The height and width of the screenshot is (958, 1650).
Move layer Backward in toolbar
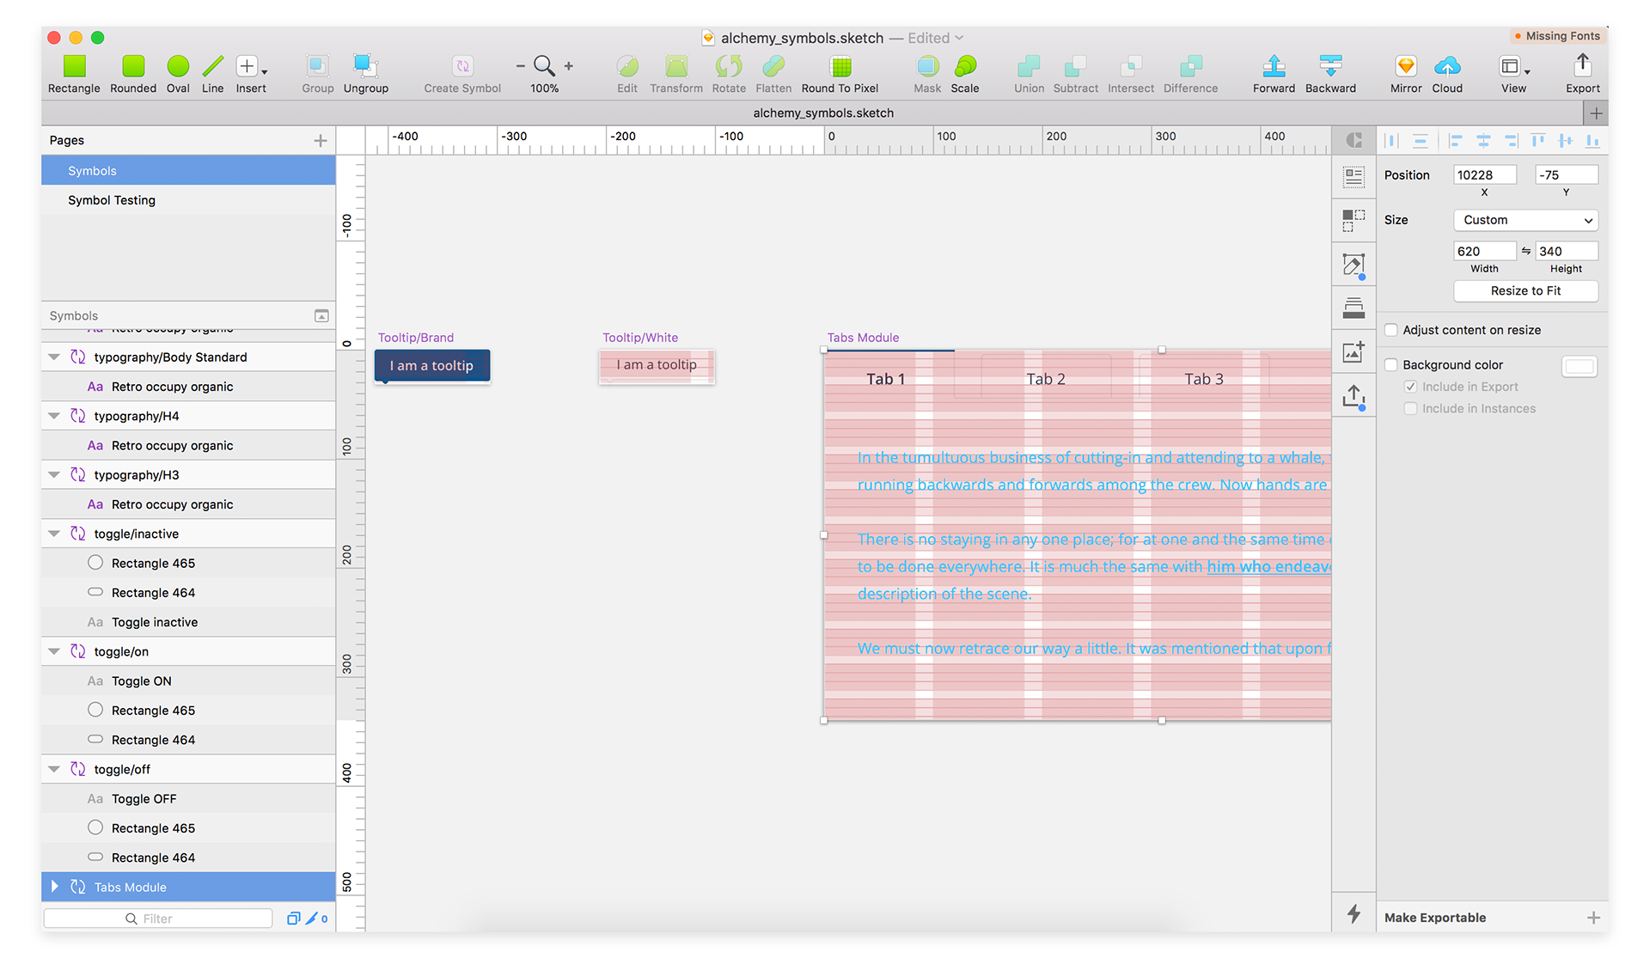(1330, 66)
